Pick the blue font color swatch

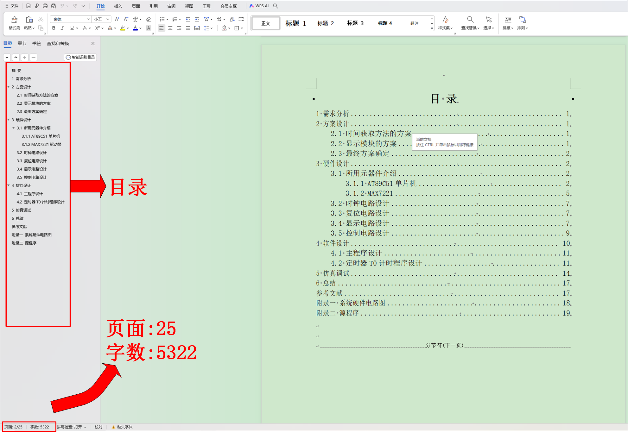[135, 28]
